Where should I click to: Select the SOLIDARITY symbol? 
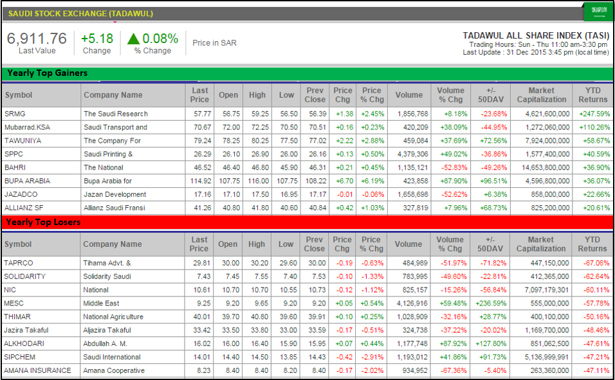pos(24,276)
